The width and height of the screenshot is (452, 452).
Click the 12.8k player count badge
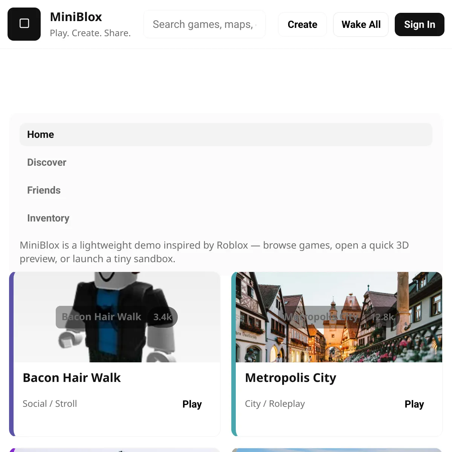click(383, 317)
